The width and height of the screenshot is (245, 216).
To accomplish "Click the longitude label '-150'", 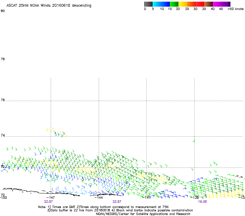I will [3, 198].
